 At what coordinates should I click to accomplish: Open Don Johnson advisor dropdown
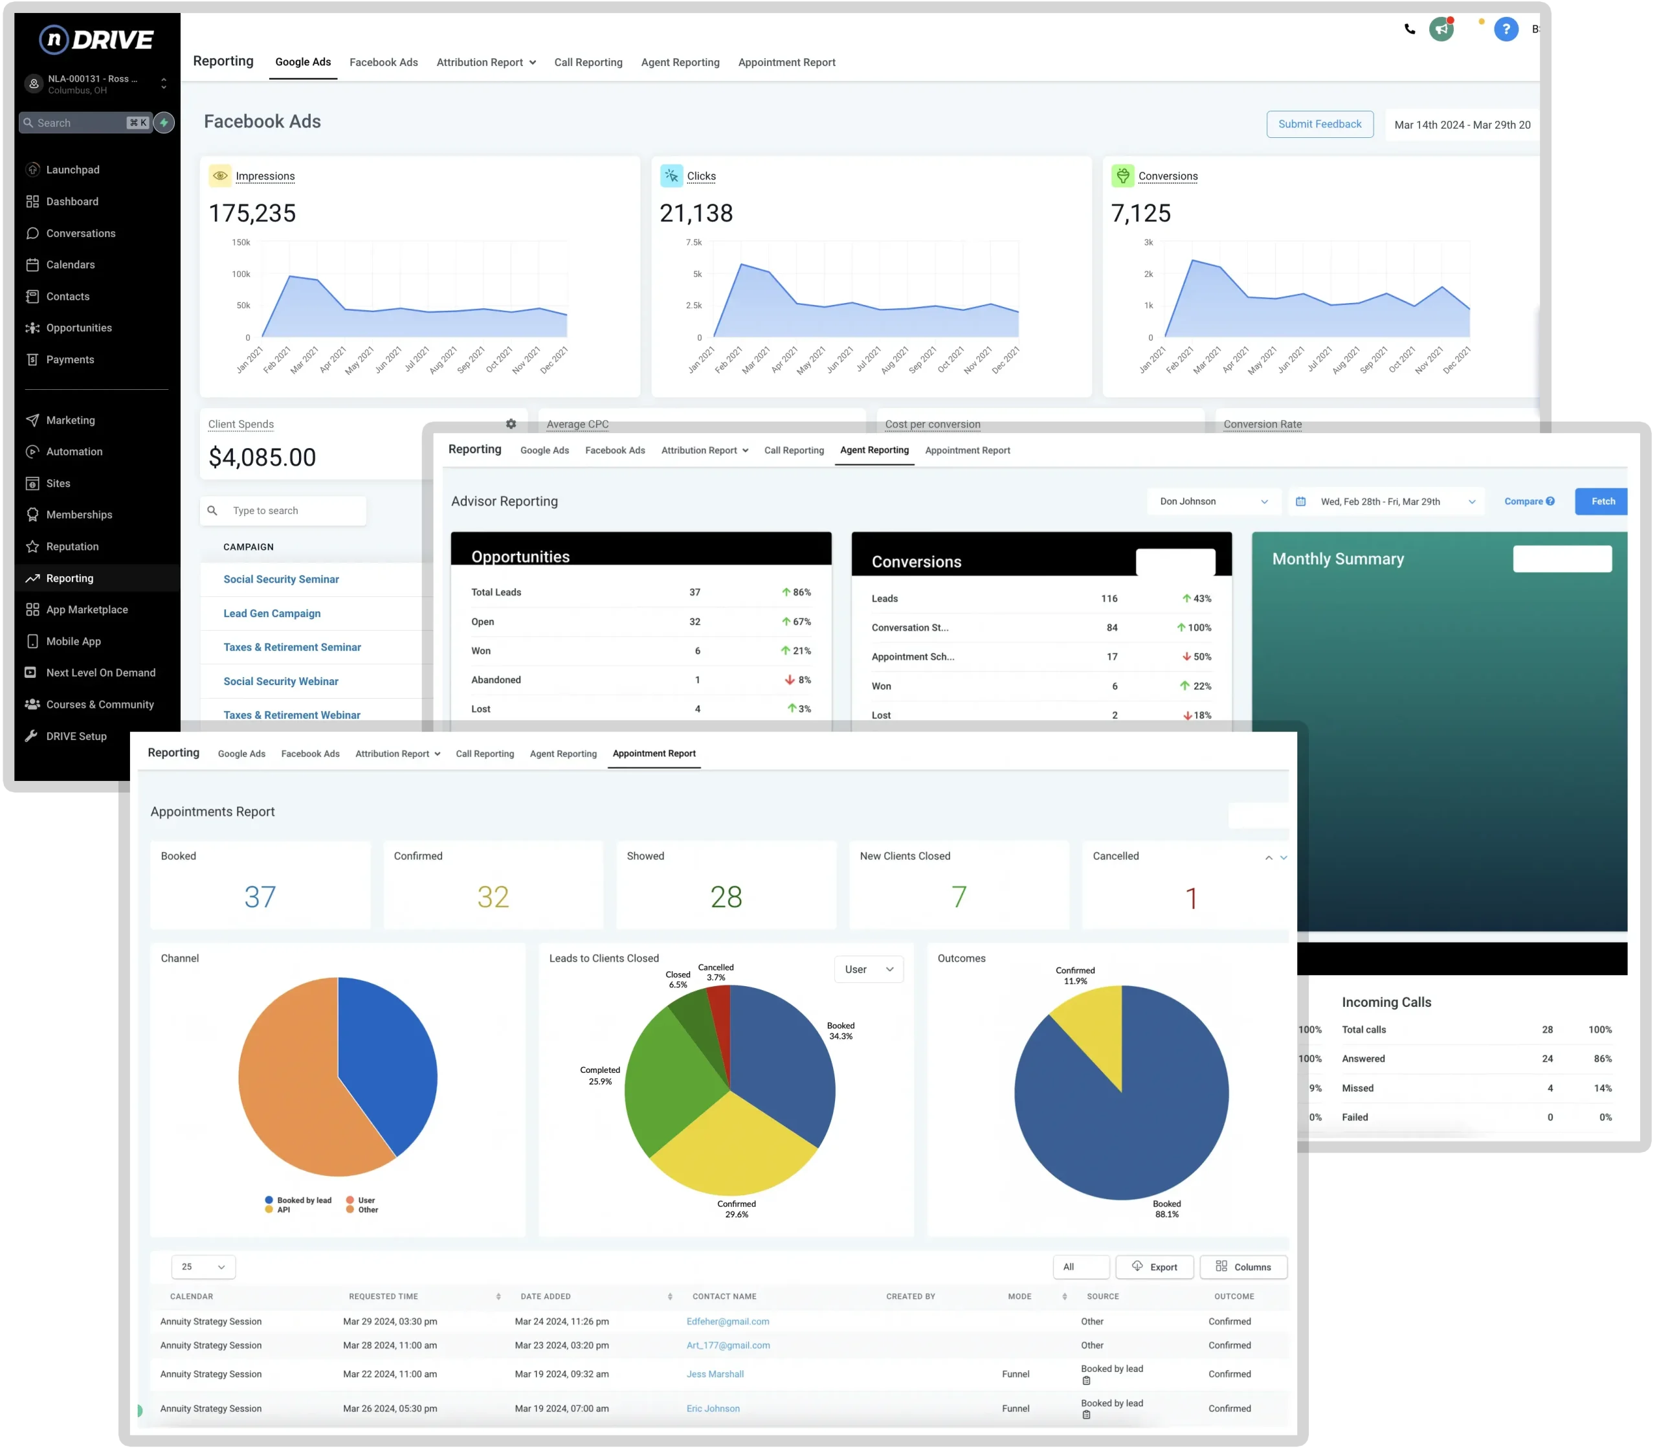(1214, 501)
